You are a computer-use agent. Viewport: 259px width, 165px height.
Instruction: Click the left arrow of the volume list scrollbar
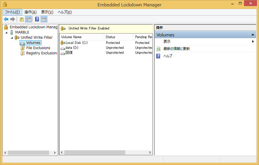[x=62, y=152]
